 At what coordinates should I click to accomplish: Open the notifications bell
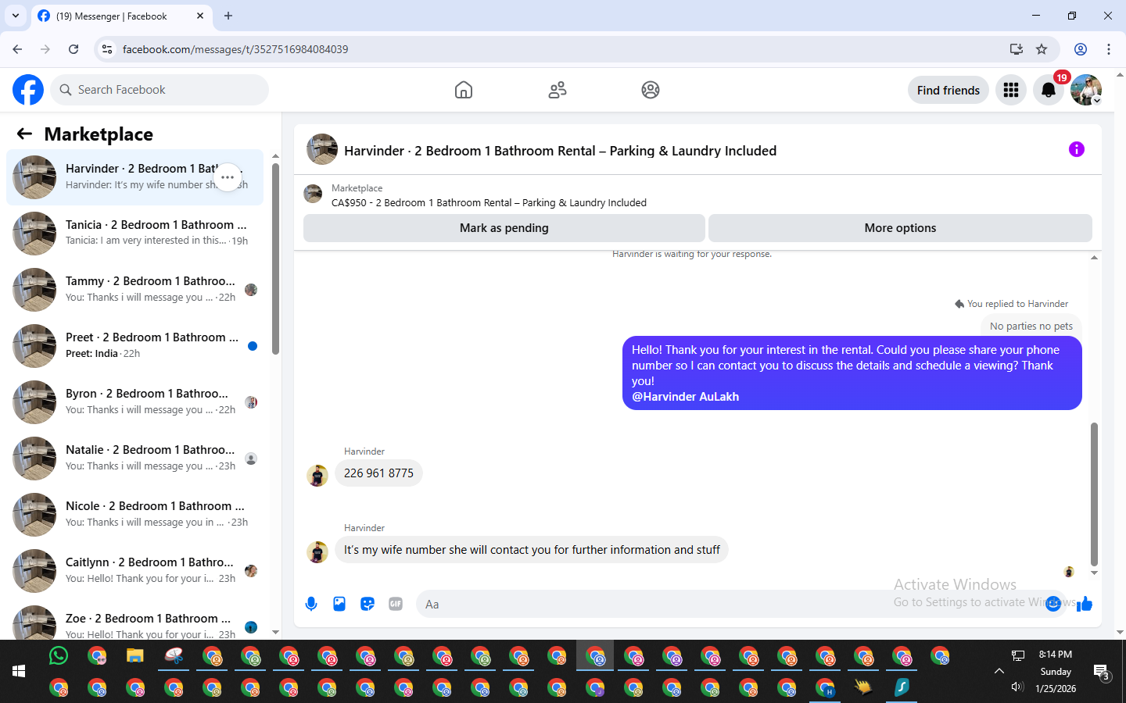coord(1049,90)
